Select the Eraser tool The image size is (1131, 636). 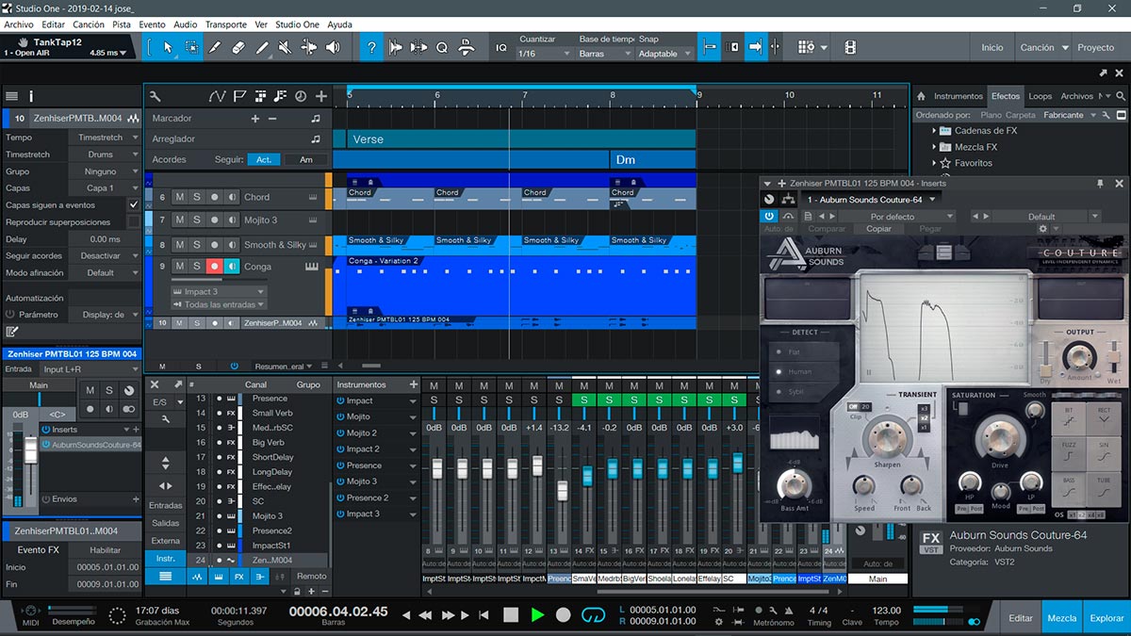tap(238, 47)
